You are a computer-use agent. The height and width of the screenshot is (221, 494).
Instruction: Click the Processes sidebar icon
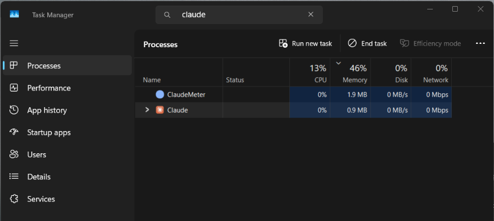click(x=14, y=66)
